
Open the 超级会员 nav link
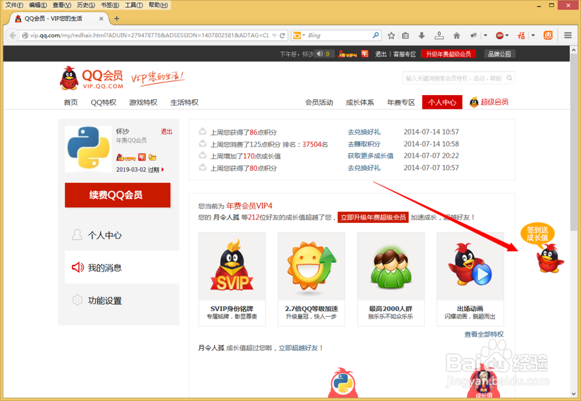click(x=489, y=102)
